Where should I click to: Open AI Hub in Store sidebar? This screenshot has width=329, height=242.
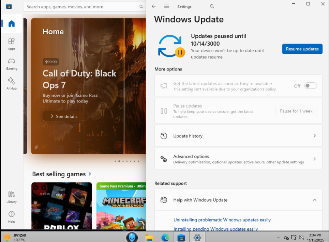(11, 84)
